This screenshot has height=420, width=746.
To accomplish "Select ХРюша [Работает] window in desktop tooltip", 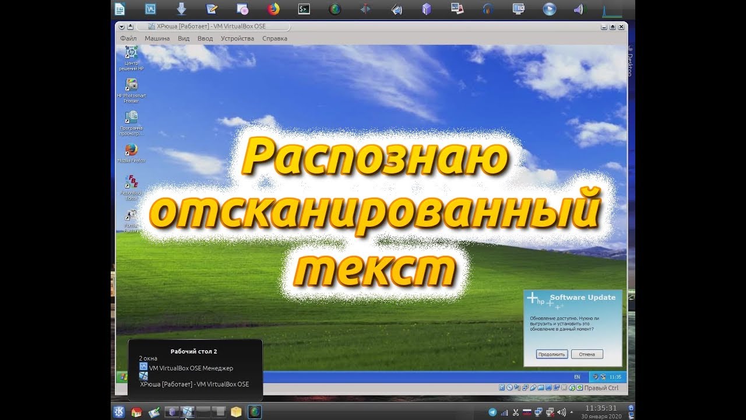I will click(195, 384).
